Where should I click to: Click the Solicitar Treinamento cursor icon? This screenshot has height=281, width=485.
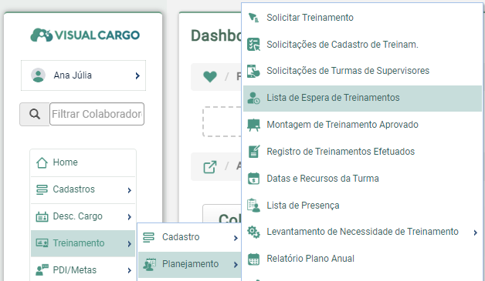tap(253, 18)
